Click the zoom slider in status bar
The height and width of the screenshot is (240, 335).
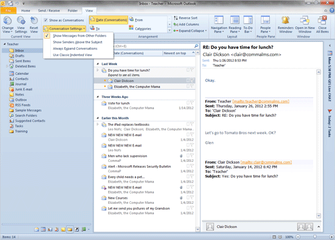click(315, 237)
